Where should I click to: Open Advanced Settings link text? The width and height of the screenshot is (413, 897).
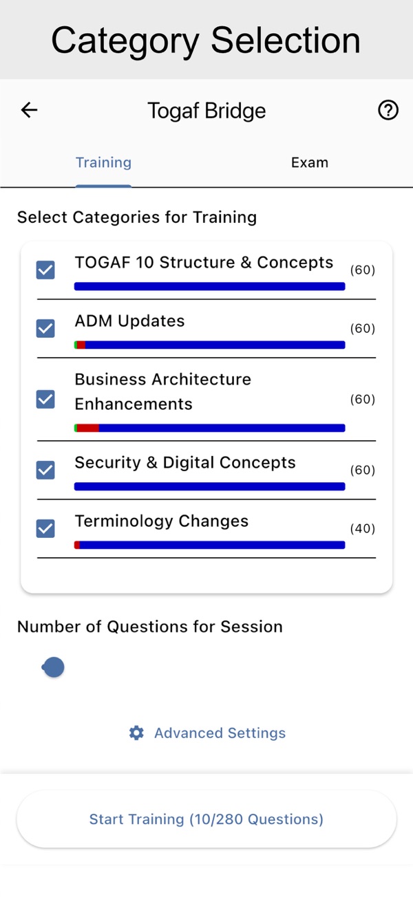(220, 733)
